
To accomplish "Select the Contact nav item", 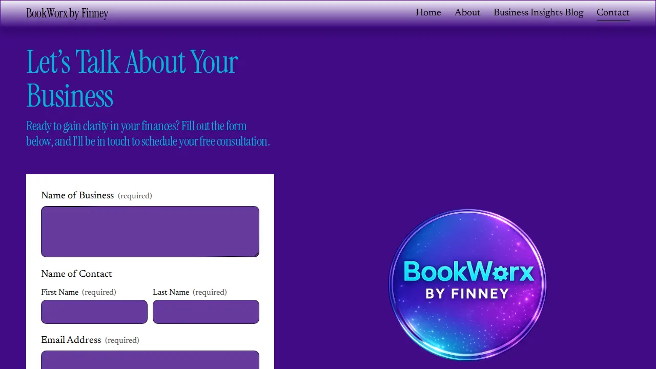I will click(613, 13).
